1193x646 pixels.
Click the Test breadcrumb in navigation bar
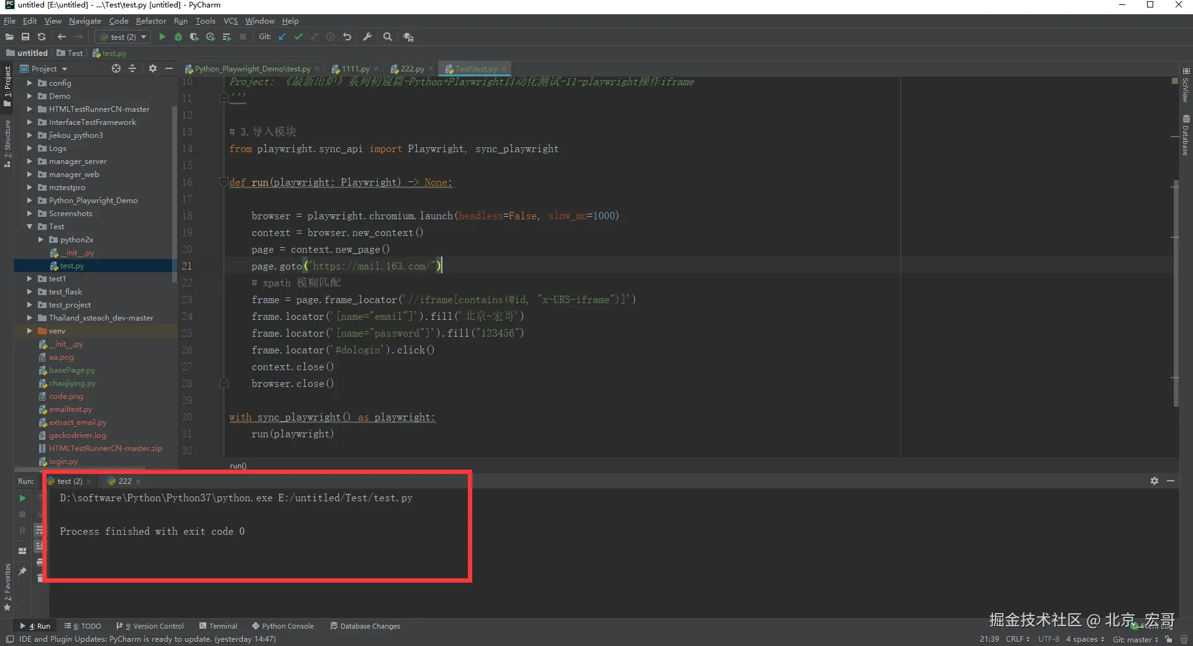[x=70, y=53]
